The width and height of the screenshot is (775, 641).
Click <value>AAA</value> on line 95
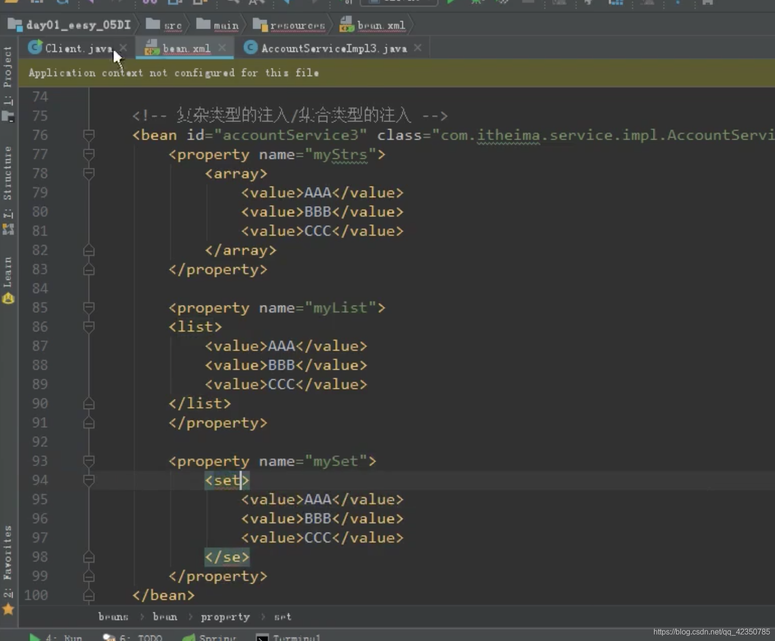322,499
